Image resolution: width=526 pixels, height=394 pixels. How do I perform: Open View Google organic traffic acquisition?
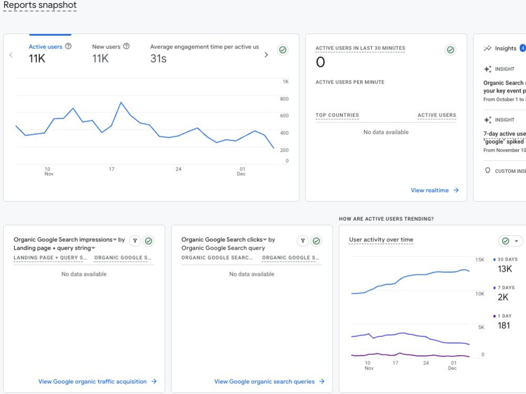point(97,381)
